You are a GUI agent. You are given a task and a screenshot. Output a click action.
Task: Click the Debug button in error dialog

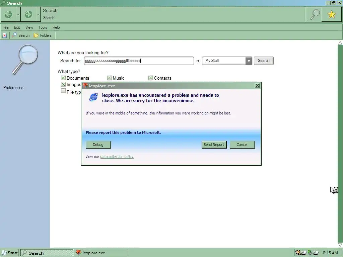coord(98,145)
